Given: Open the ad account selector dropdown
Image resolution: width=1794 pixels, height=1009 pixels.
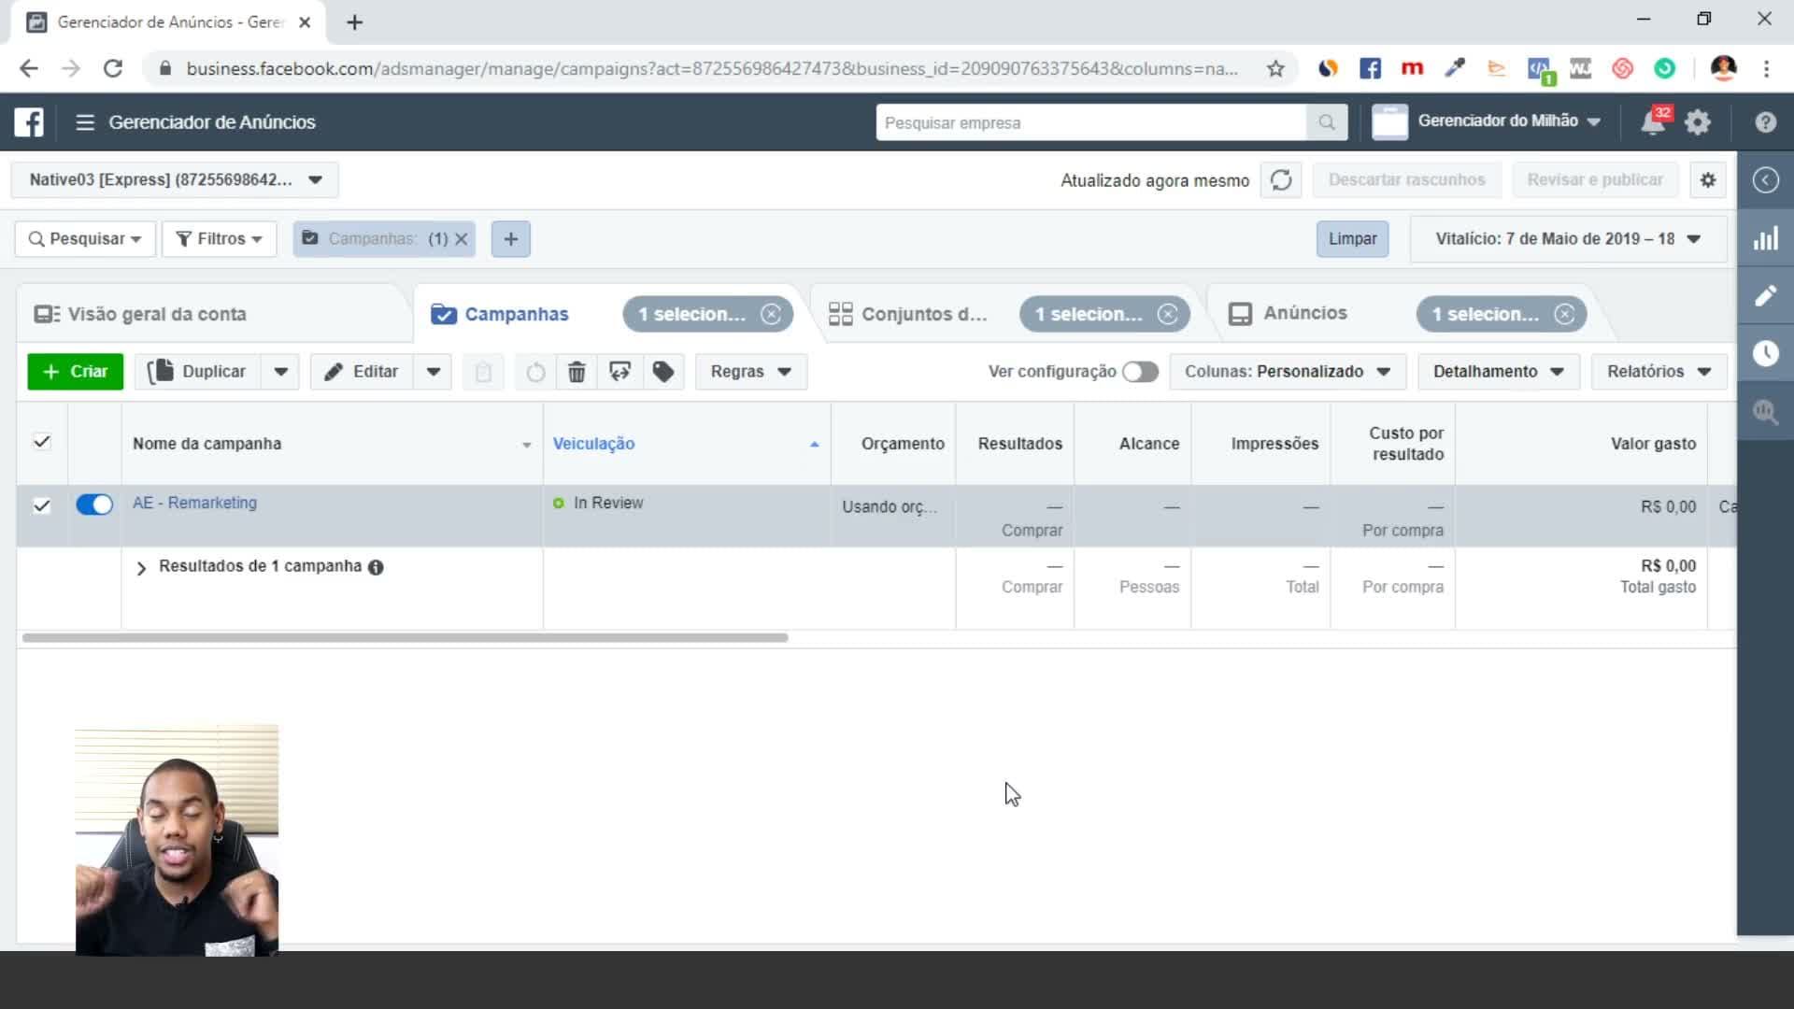Looking at the screenshot, I should coord(175,179).
